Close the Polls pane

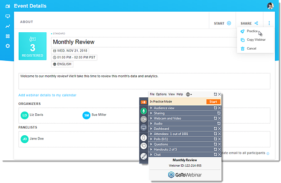point(219,139)
